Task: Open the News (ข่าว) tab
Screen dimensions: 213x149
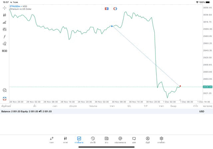Action: coord(106,140)
